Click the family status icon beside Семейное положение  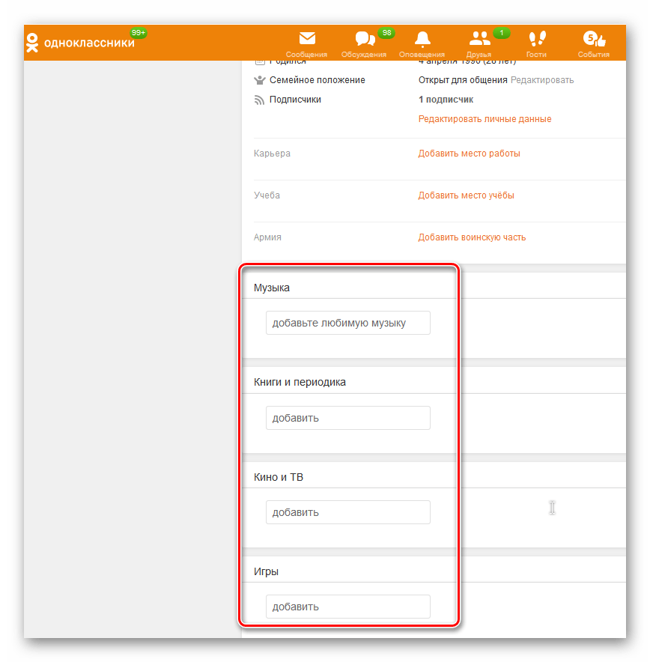click(260, 80)
